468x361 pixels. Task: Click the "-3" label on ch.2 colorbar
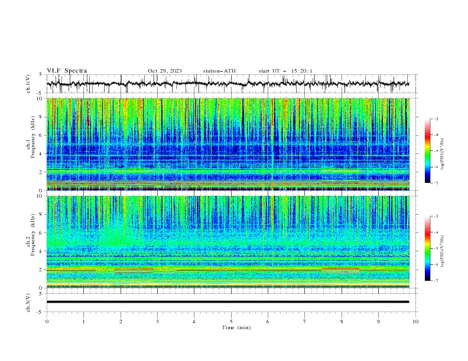pos(436,216)
